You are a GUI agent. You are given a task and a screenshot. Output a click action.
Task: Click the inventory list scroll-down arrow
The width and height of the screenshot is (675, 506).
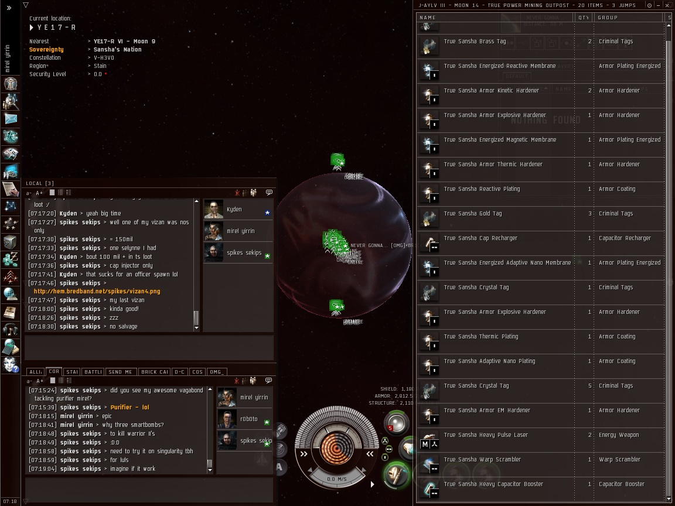[x=669, y=499]
